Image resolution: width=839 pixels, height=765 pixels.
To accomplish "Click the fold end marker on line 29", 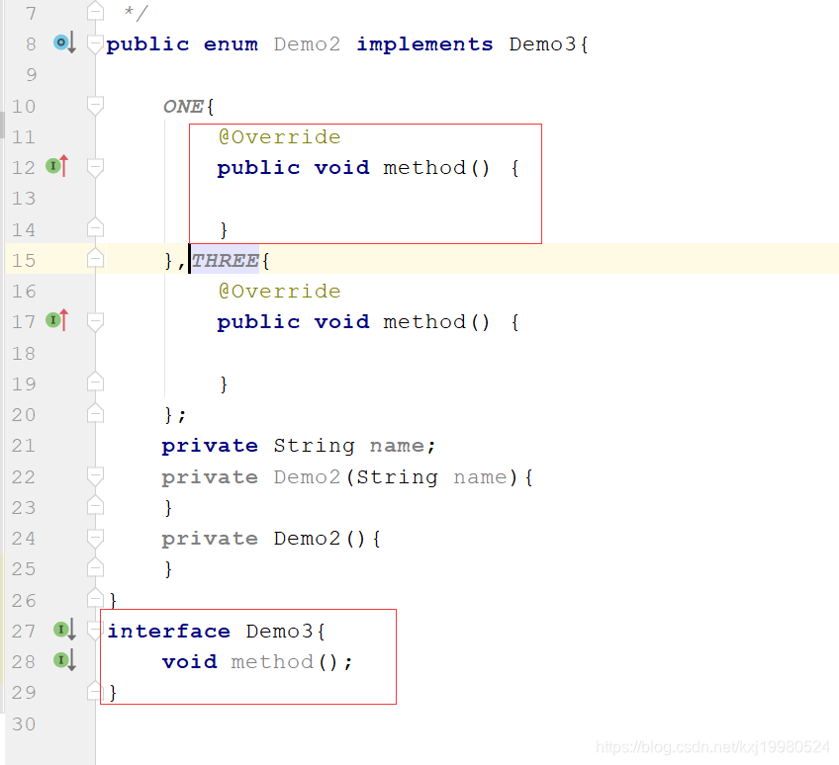I will [x=95, y=690].
